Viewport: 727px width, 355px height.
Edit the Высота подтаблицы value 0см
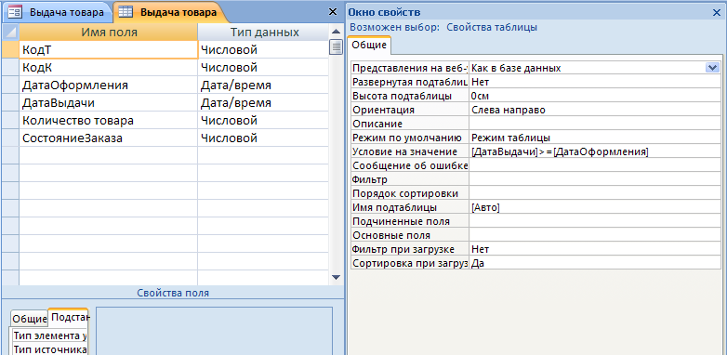point(595,96)
